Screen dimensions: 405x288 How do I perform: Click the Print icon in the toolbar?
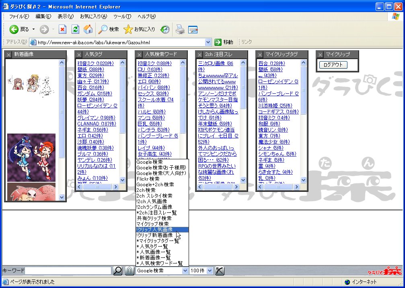click(x=180, y=29)
